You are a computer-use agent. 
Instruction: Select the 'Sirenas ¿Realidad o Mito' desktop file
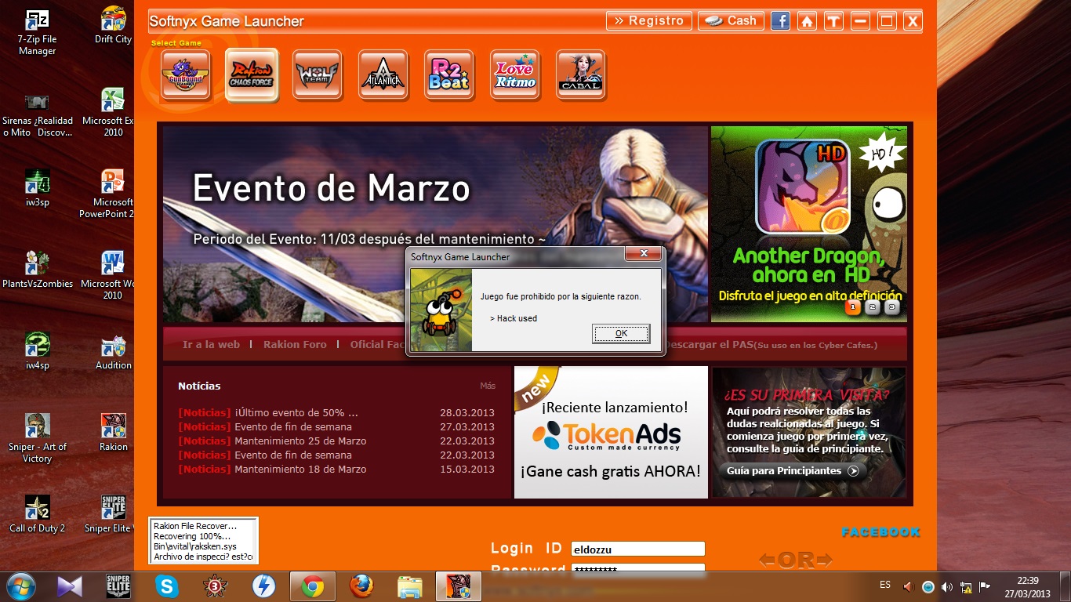pos(38,114)
